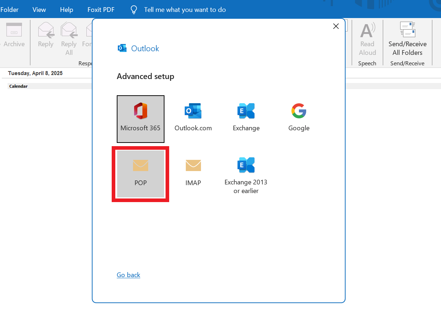Select the Microsoft 365 account type
The height and width of the screenshot is (319, 441).
pyautogui.click(x=141, y=119)
